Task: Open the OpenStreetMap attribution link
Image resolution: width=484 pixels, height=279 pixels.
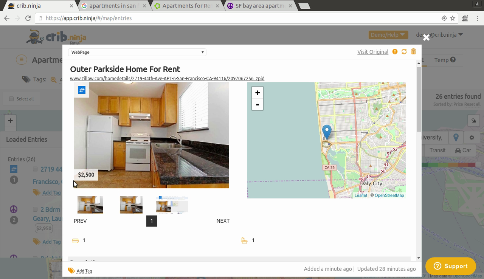Action: tap(389, 195)
